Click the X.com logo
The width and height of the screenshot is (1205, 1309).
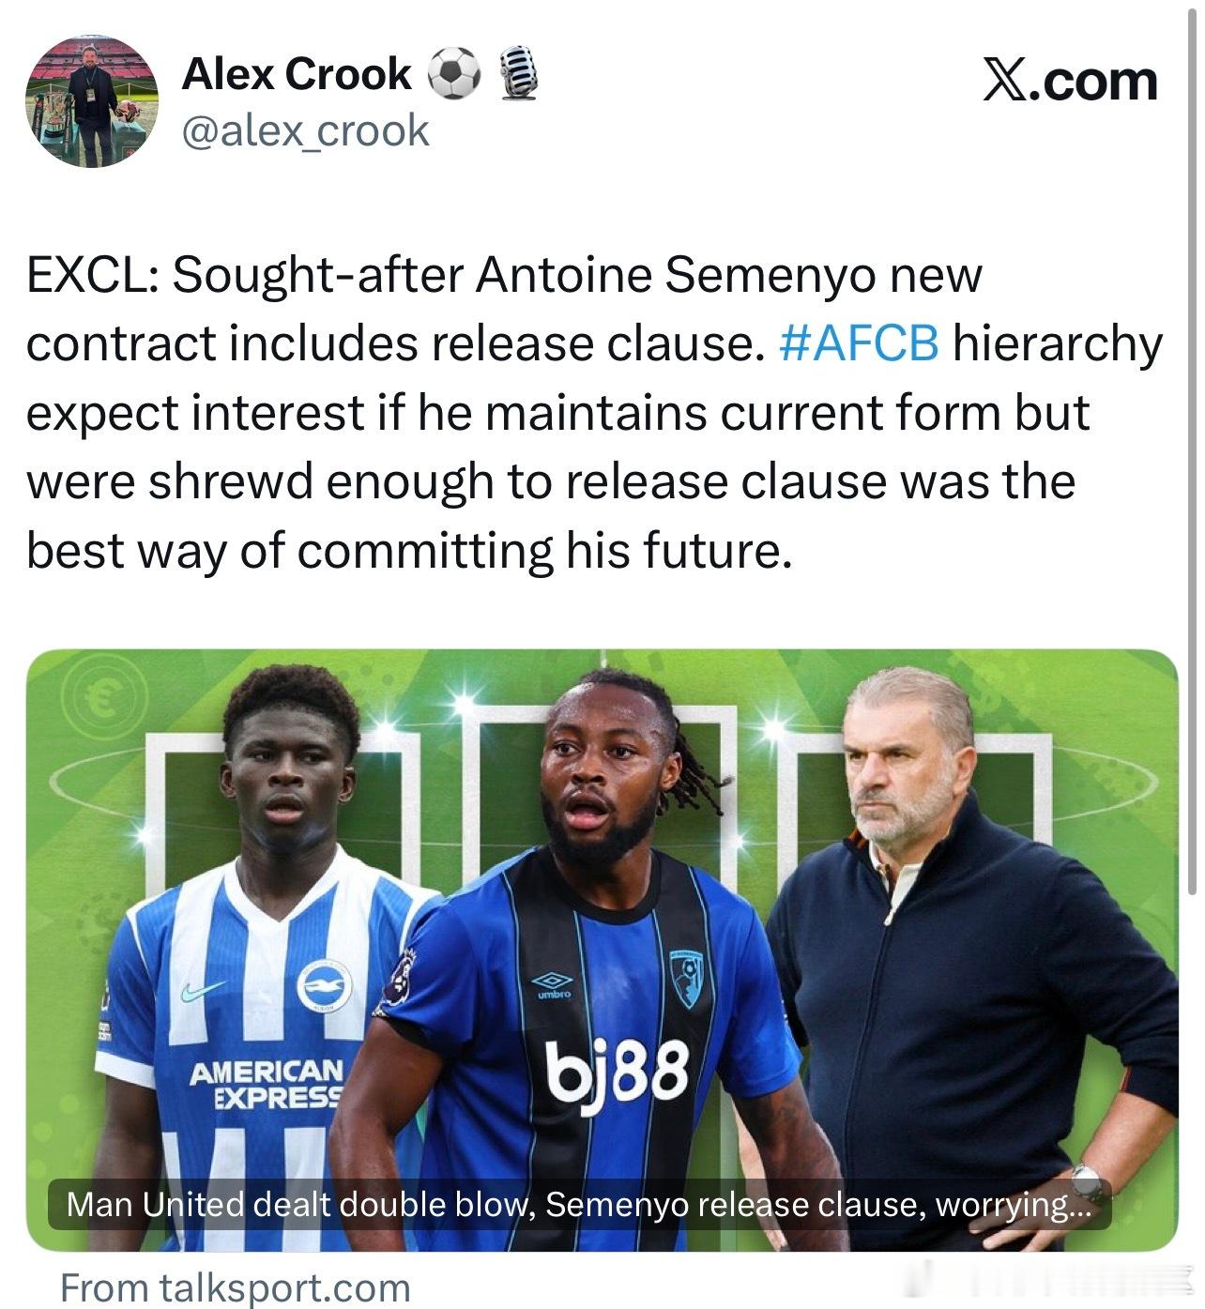pos(1070,81)
